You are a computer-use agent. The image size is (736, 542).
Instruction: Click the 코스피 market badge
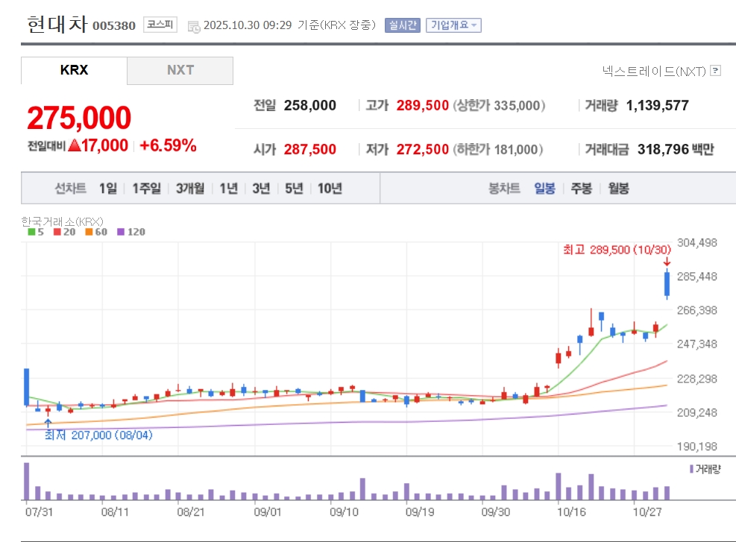click(x=160, y=25)
